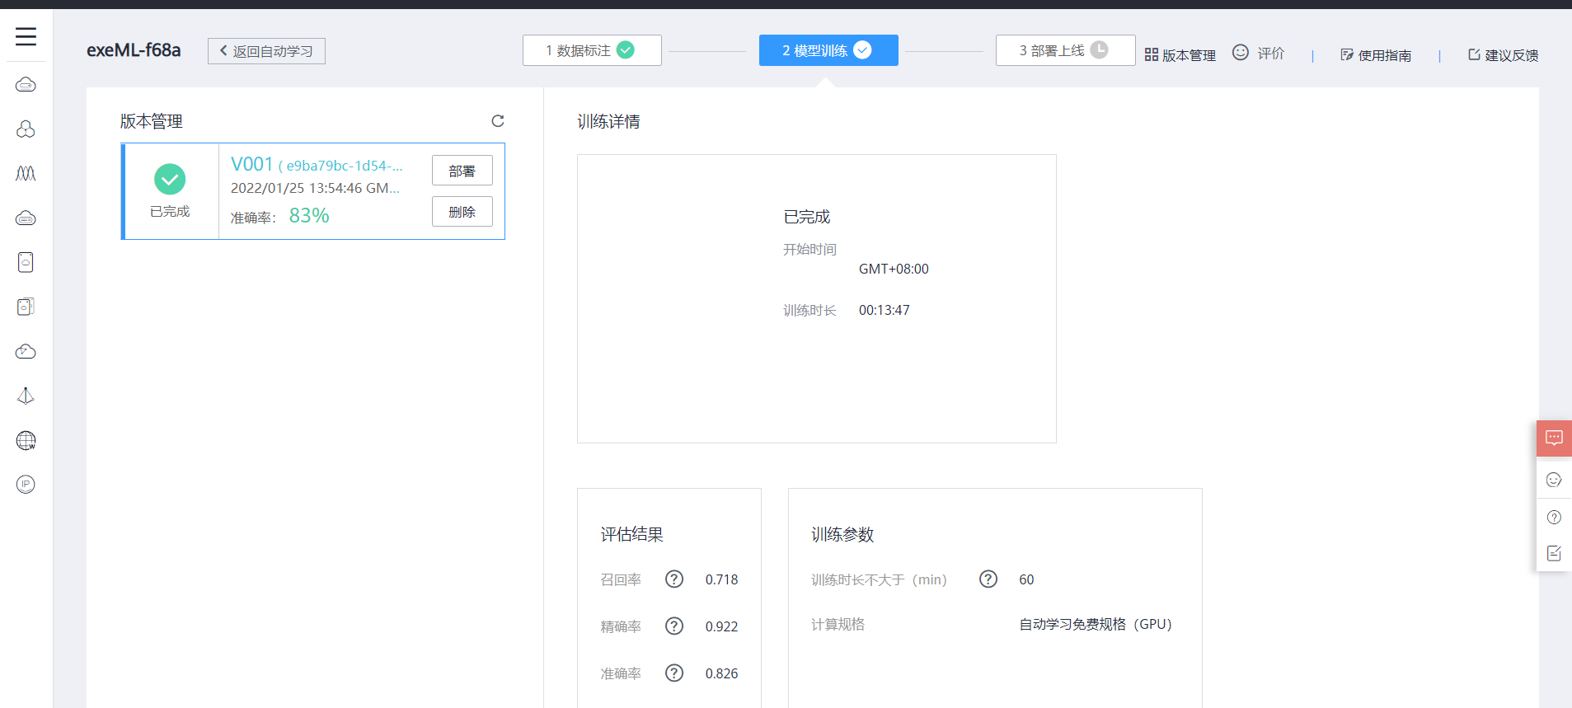The image size is (1572, 708).
Task: Show help for 训练时长不大于 parameter
Action: coord(988,579)
